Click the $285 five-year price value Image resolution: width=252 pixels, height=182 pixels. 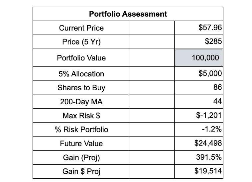point(213,41)
